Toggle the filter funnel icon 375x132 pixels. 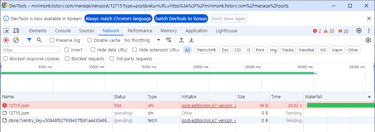click(29, 40)
